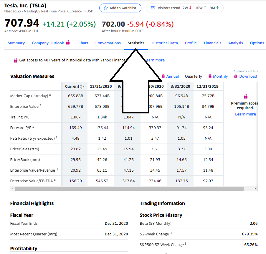Select the Statistics tab
Screen dimensions: 266x254
pos(136,43)
